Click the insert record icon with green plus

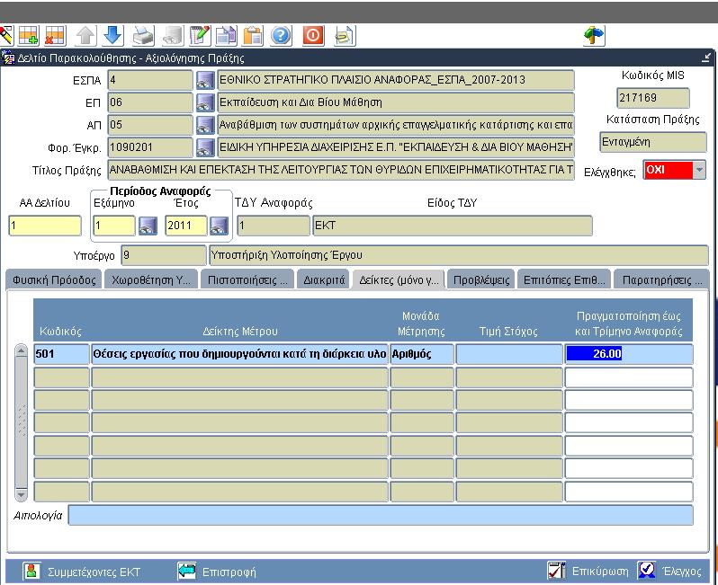(x=28, y=36)
